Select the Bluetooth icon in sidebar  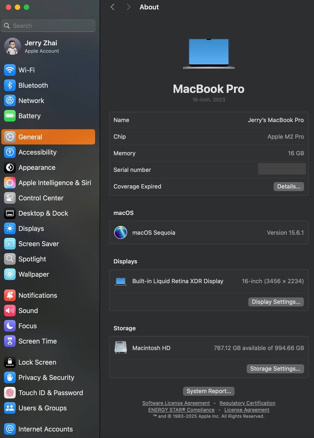(x=10, y=85)
